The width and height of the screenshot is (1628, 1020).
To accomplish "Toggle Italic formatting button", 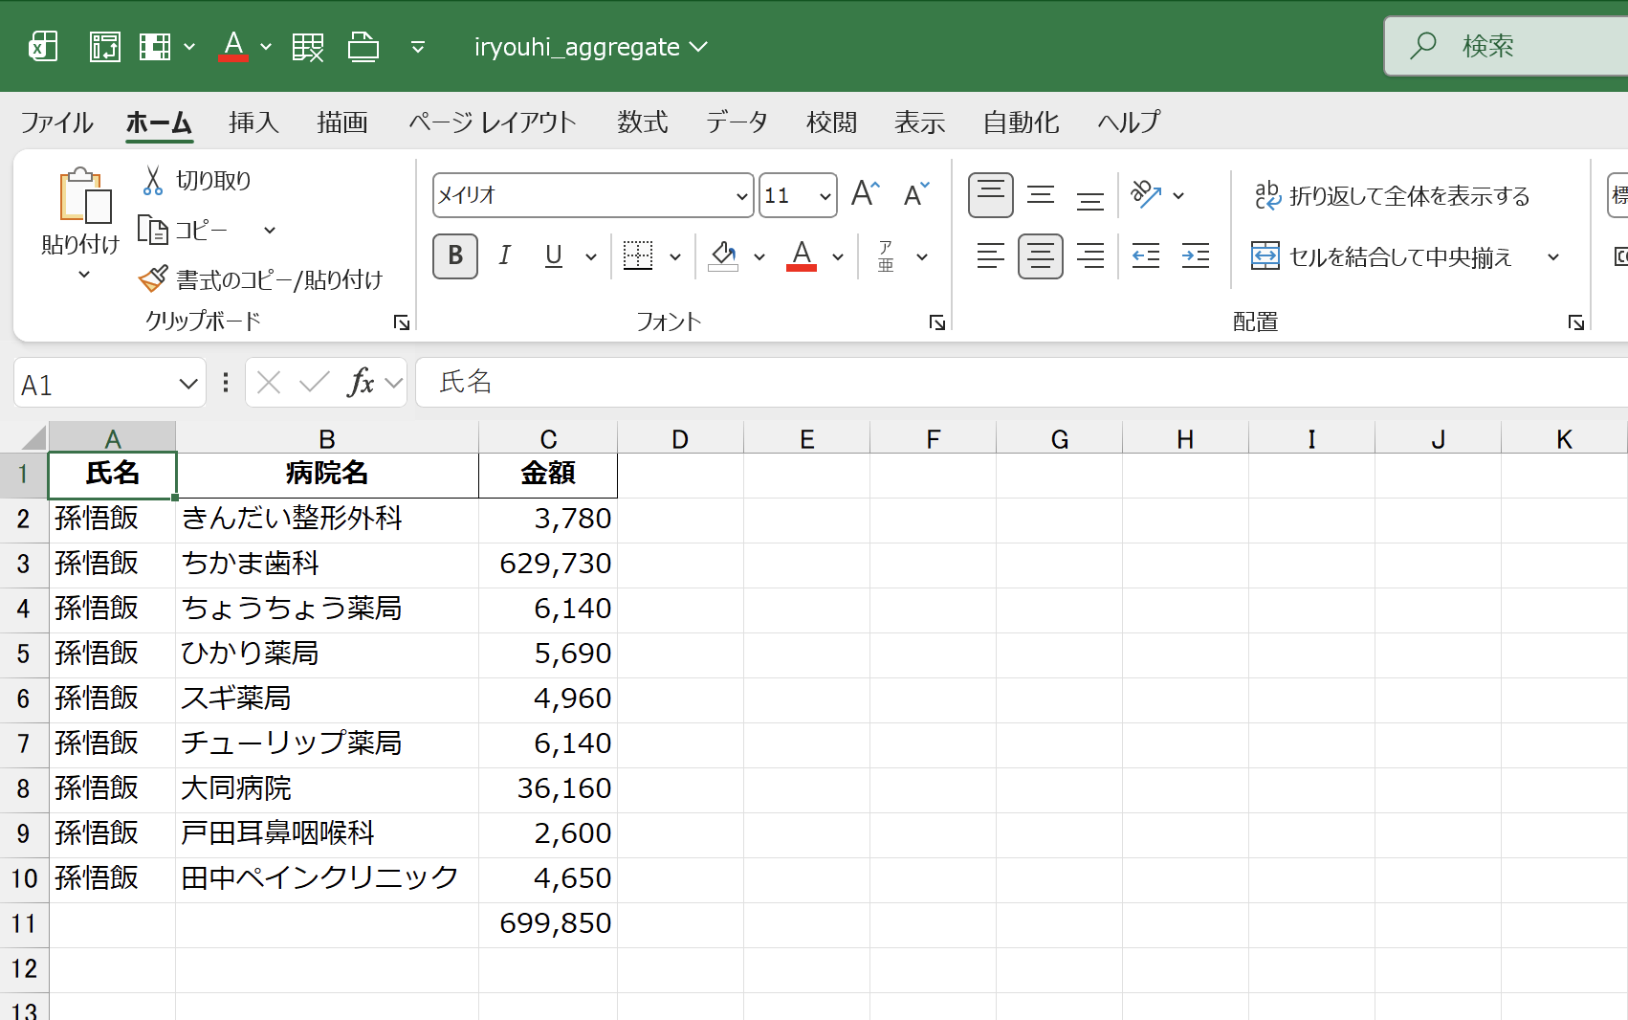I will tap(505, 255).
